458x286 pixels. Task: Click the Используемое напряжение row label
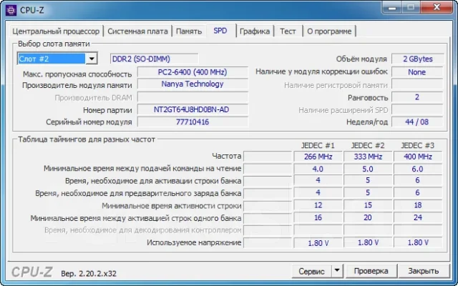tap(194, 242)
